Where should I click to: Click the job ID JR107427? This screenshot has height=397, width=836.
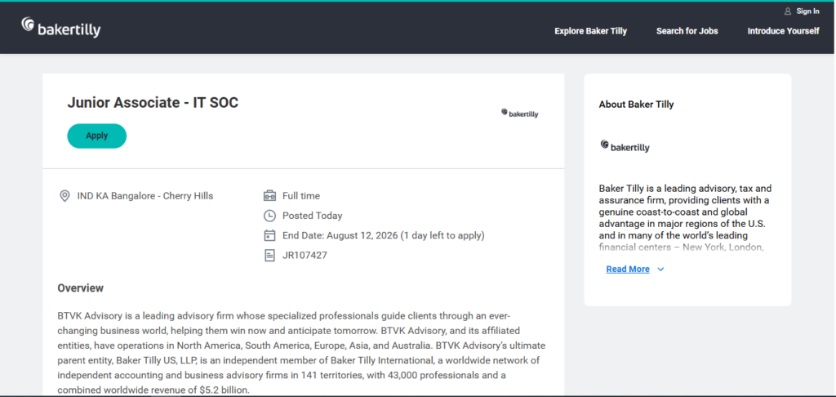305,255
